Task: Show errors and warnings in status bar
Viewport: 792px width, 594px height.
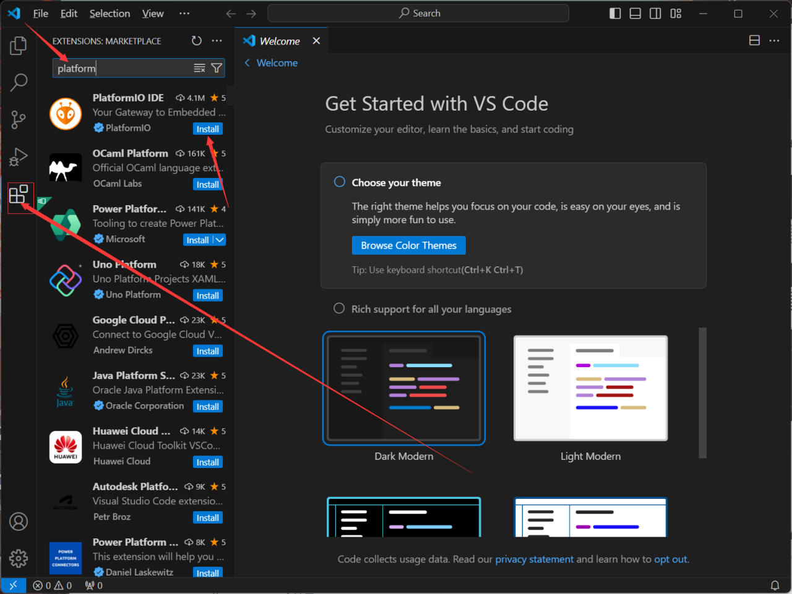Action: click(x=53, y=585)
